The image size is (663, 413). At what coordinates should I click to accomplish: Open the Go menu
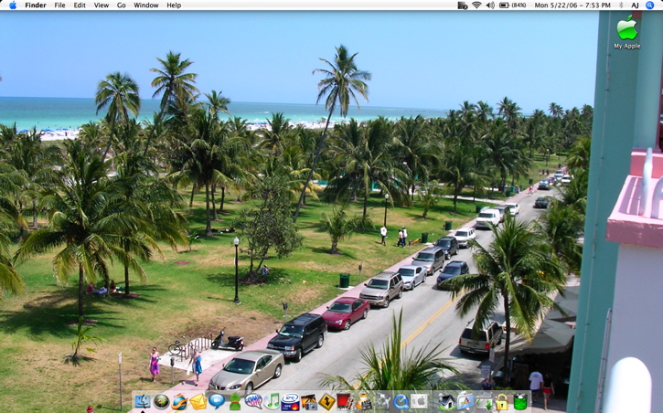pos(122,5)
